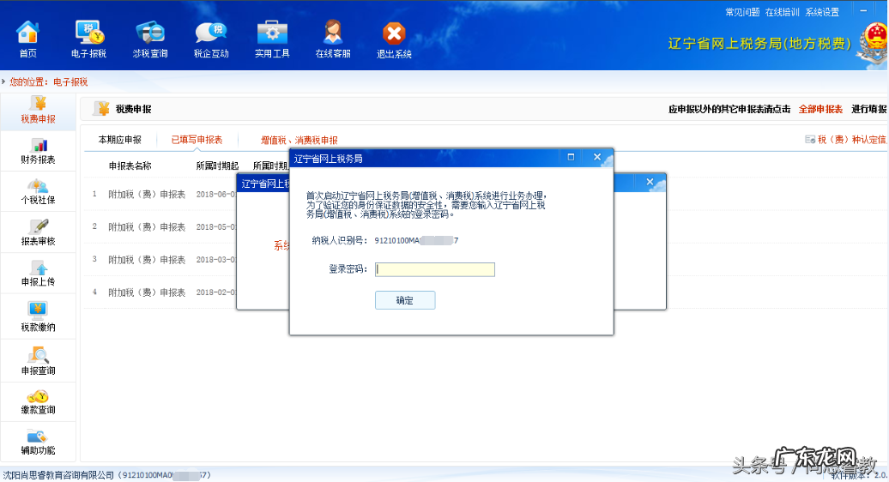This screenshot has height=482, width=889.
Task: Open 电子报税 toolbar icon
Action: (89, 39)
